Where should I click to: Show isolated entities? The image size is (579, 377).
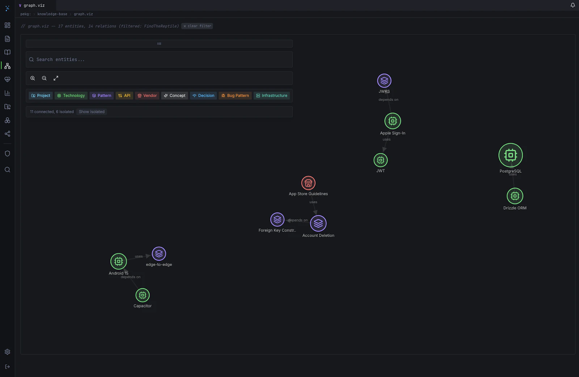(92, 112)
